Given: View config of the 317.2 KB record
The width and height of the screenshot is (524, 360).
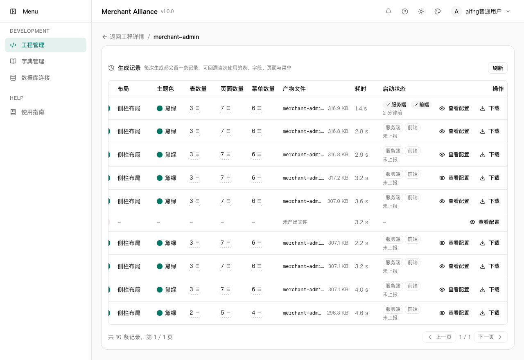Looking at the screenshot, I should pyautogui.click(x=454, y=178).
